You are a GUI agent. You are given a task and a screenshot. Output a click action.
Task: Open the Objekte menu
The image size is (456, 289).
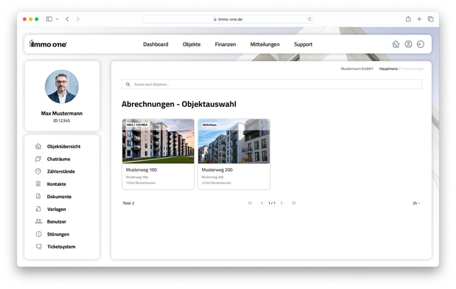click(191, 44)
